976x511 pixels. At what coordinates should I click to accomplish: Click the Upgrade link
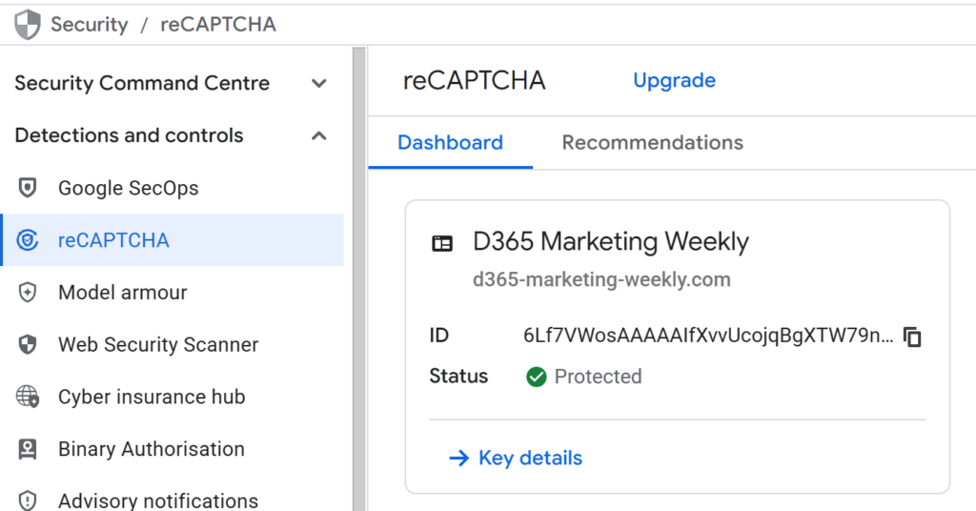point(674,81)
